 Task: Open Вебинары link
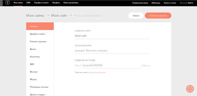pyautogui.click(x=156, y=3)
